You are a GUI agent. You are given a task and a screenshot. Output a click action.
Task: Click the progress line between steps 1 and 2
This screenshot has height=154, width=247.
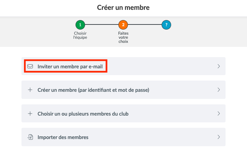(102, 24)
